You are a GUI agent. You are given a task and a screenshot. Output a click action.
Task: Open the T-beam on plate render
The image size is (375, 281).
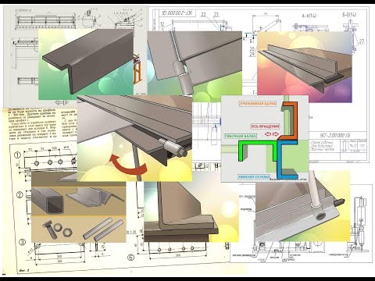(305, 67)
